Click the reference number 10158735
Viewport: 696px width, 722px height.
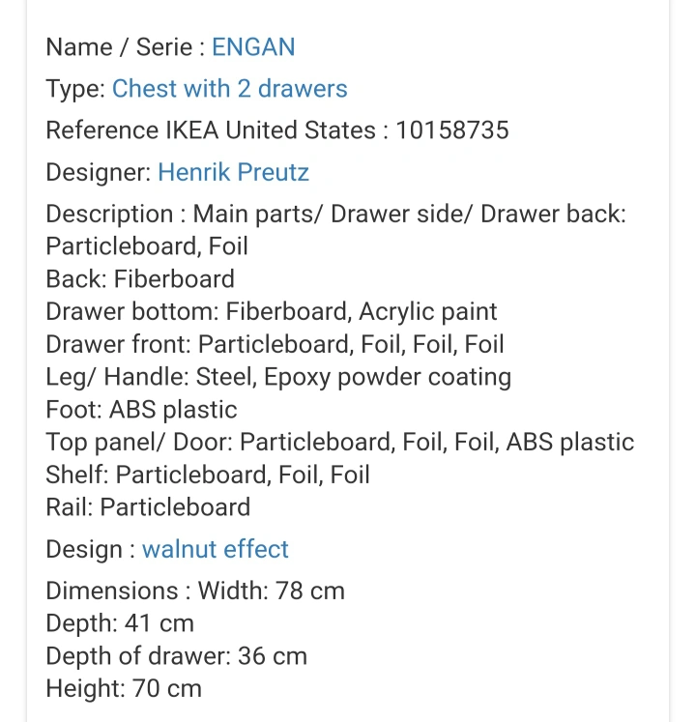(x=451, y=130)
